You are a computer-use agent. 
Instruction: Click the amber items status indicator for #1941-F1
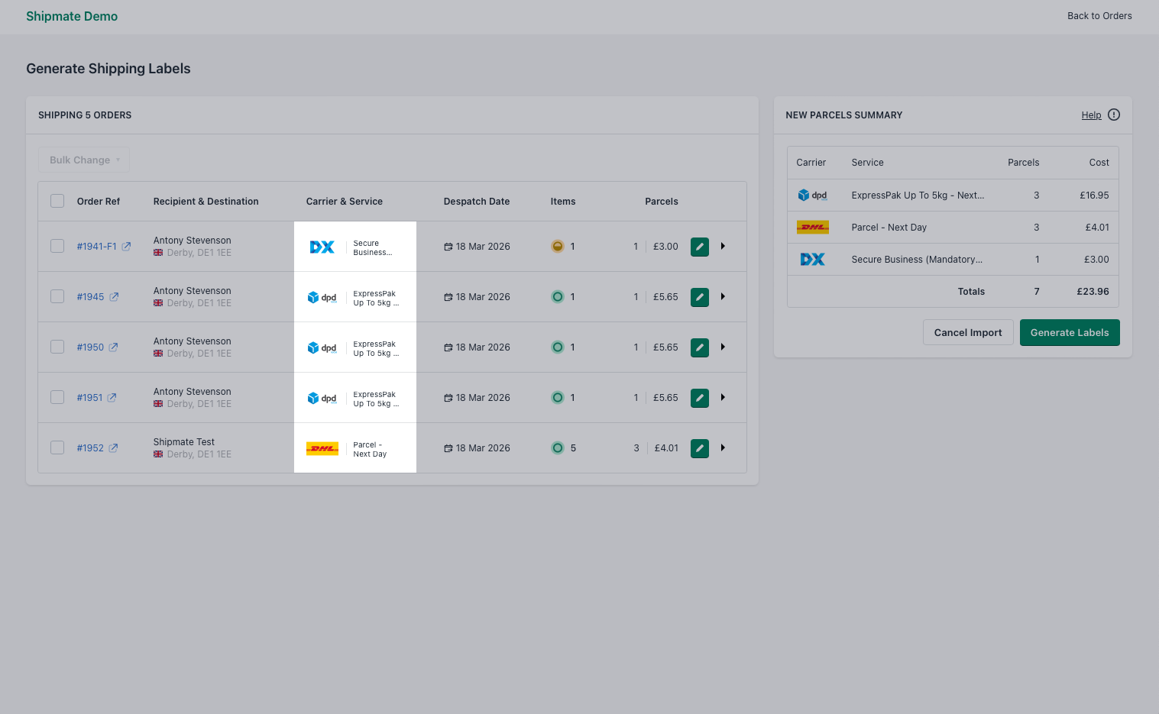pyautogui.click(x=557, y=246)
